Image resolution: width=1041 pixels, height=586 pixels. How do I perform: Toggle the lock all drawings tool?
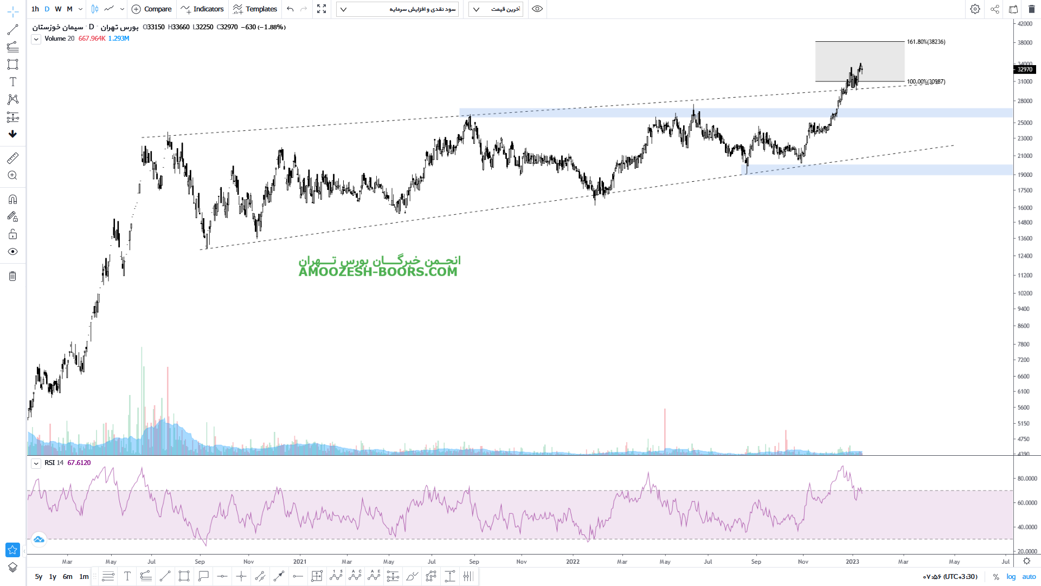(12, 234)
